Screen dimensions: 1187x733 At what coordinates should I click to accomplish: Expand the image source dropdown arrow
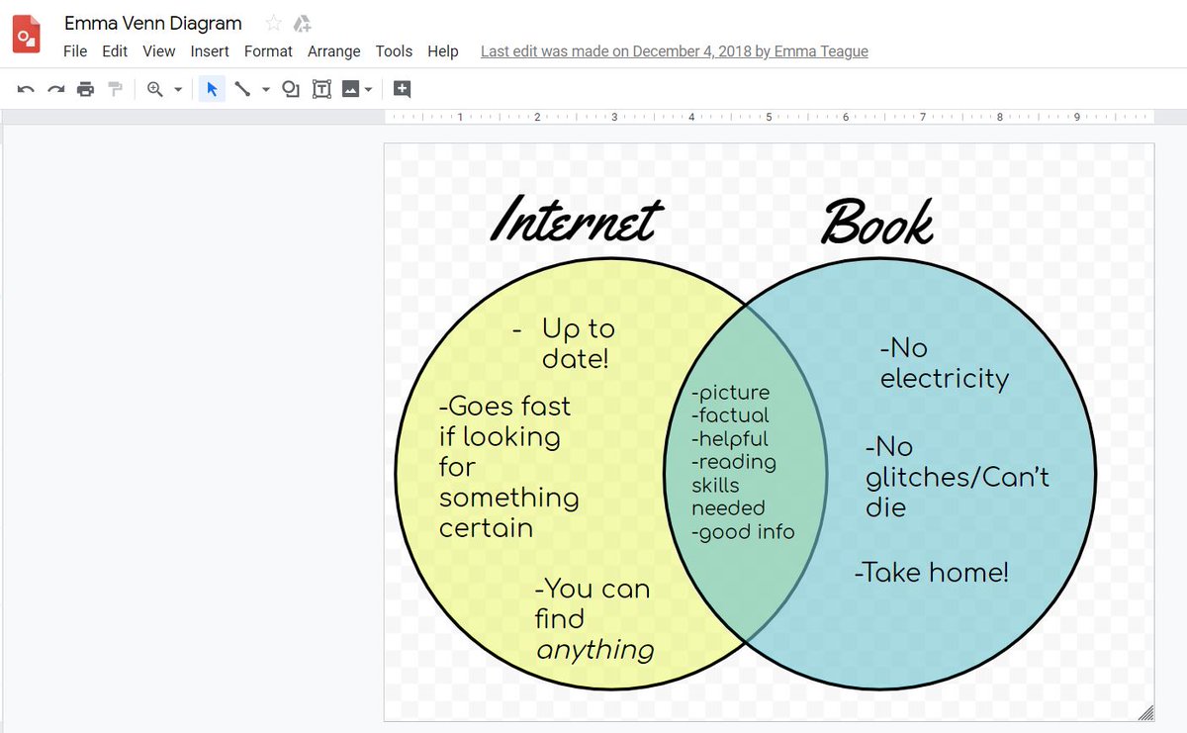point(368,90)
